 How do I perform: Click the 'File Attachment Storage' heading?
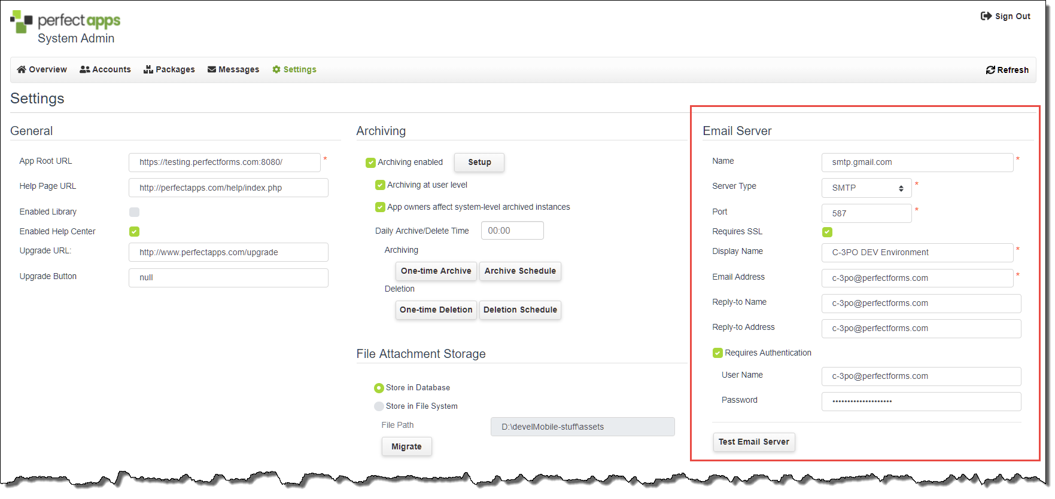click(421, 354)
